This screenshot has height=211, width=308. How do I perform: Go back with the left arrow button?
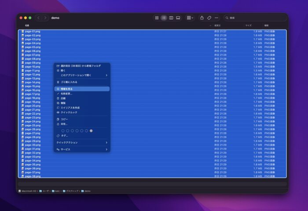(x=38, y=18)
